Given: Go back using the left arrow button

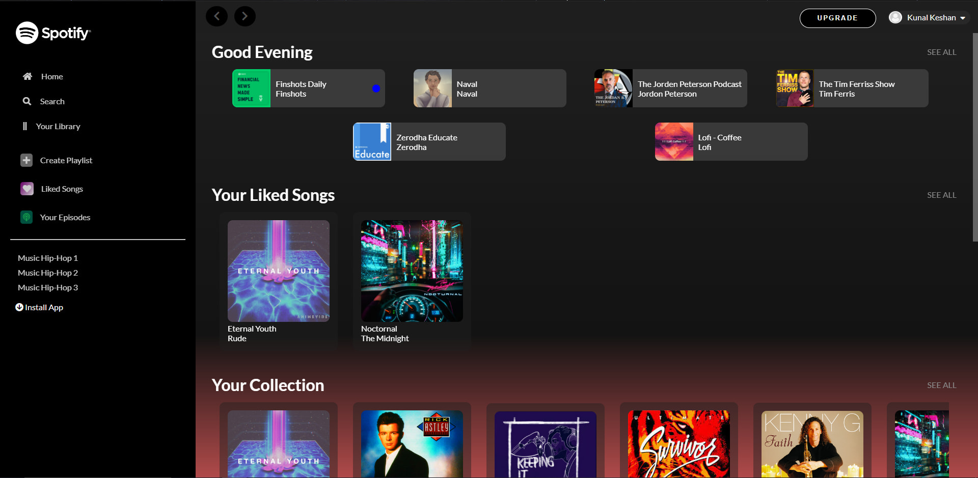Looking at the screenshot, I should pyautogui.click(x=216, y=16).
